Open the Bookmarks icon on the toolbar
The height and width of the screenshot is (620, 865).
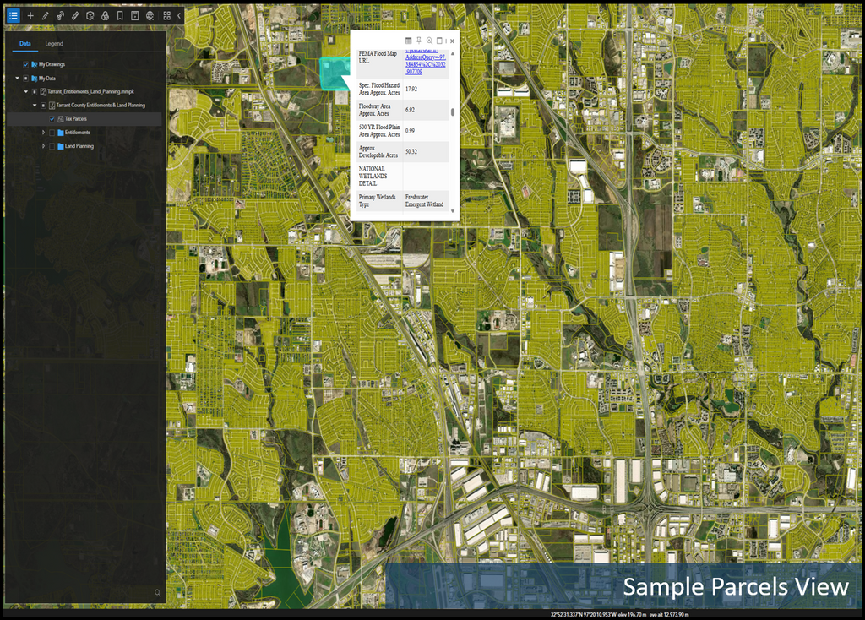click(120, 15)
